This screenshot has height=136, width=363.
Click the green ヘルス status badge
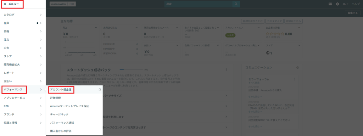tap(230, 35)
